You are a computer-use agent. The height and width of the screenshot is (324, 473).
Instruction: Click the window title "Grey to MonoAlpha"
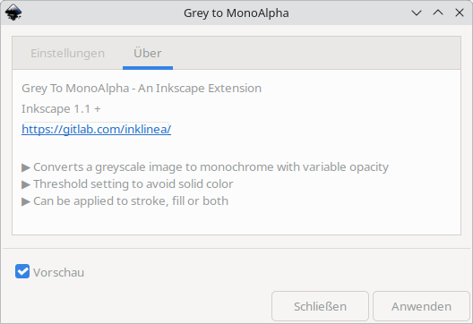(236, 13)
